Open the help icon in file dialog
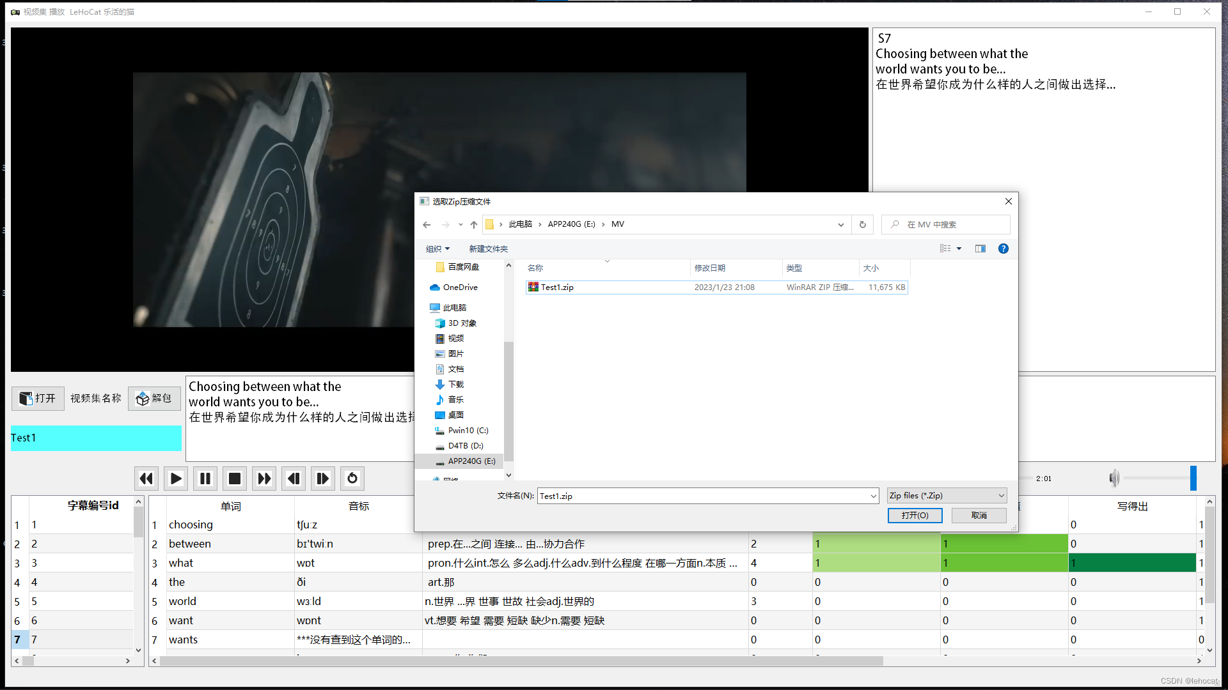This screenshot has height=690, width=1228. coord(1003,249)
